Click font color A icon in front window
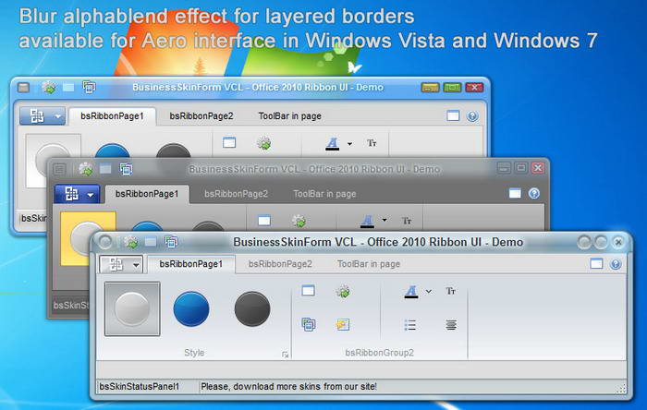The image size is (647, 410). tap(411, 291)
